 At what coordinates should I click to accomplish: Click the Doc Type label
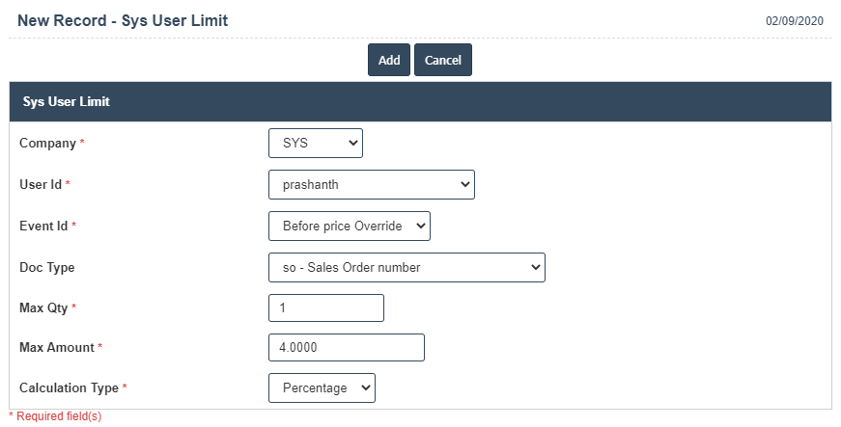click(x=46, y=267)
